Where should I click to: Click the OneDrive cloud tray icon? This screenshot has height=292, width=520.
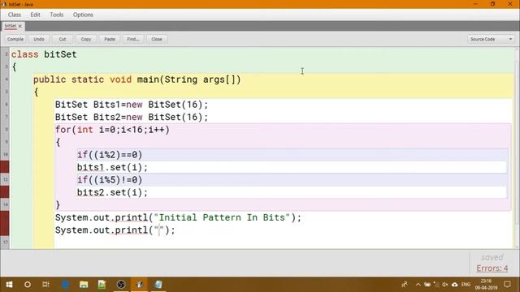pyautogui.click(x=455, y=285)
